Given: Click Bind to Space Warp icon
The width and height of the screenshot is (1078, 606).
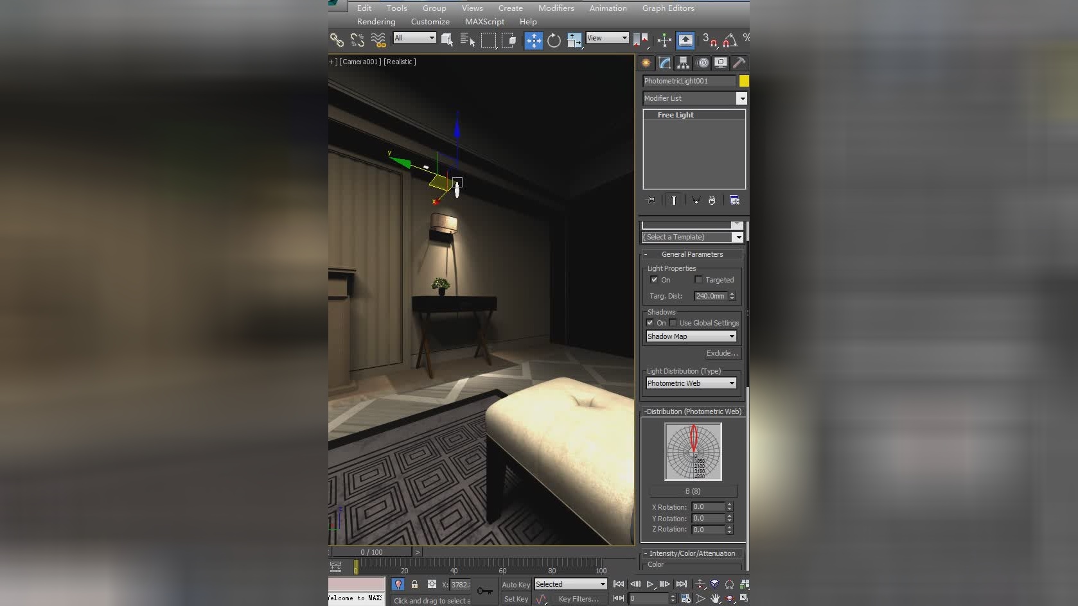Looking at the screenshot, I should tap(378, 40).
